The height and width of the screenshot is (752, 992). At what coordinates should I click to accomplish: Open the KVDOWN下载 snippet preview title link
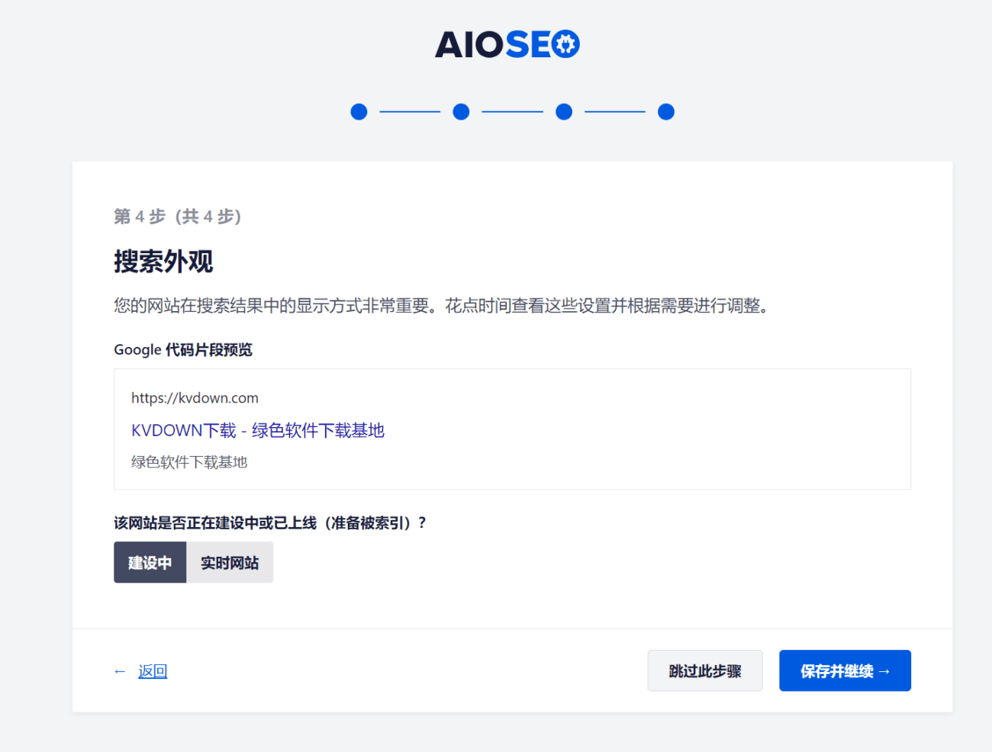click(x=256, y=430)
